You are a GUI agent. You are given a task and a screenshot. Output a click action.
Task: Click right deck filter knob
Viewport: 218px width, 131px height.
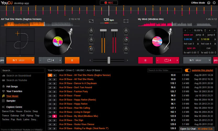[126, 49]
